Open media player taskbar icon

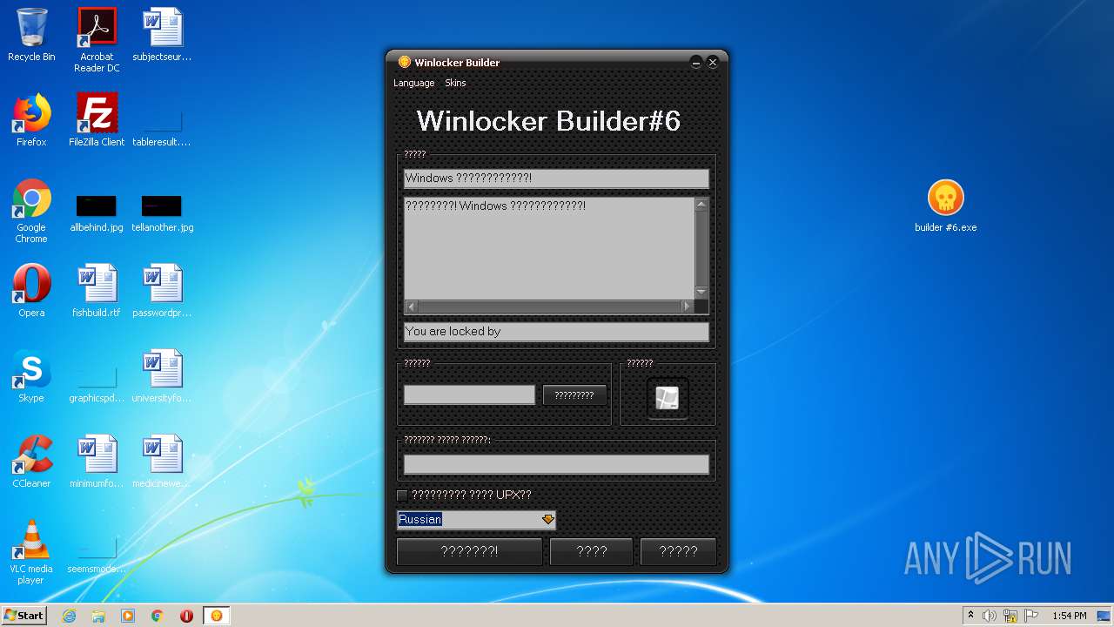point(128,616)
